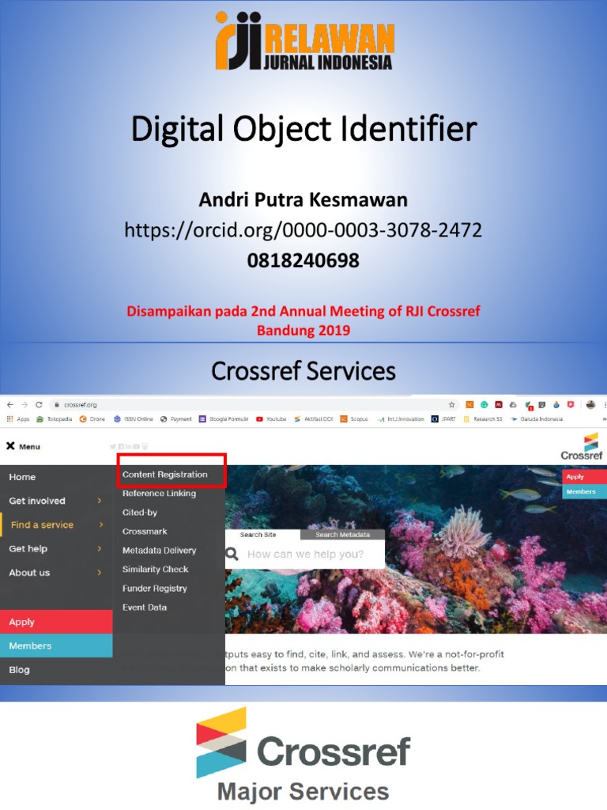The height and width of the screenshot is (810, 607).
Task: Click the orange SC extension icon
Action: click(469, 405)
